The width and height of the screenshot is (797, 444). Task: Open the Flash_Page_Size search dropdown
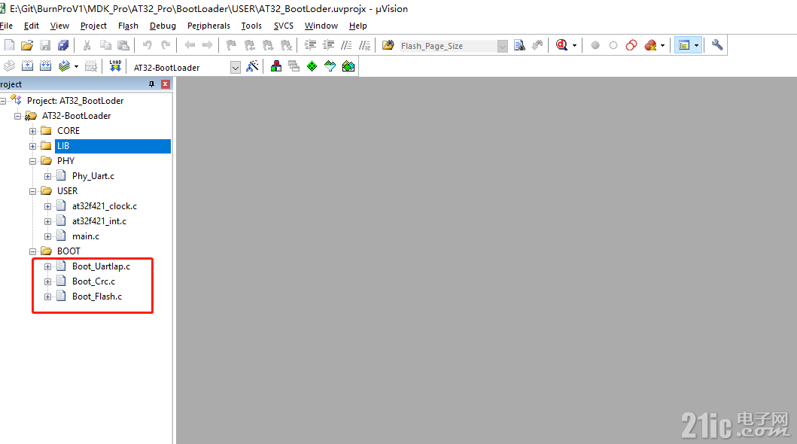[x=502, y=46]
